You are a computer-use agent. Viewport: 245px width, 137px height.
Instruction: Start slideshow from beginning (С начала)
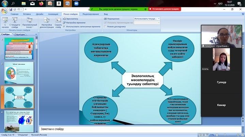click(x=6, y=22)
